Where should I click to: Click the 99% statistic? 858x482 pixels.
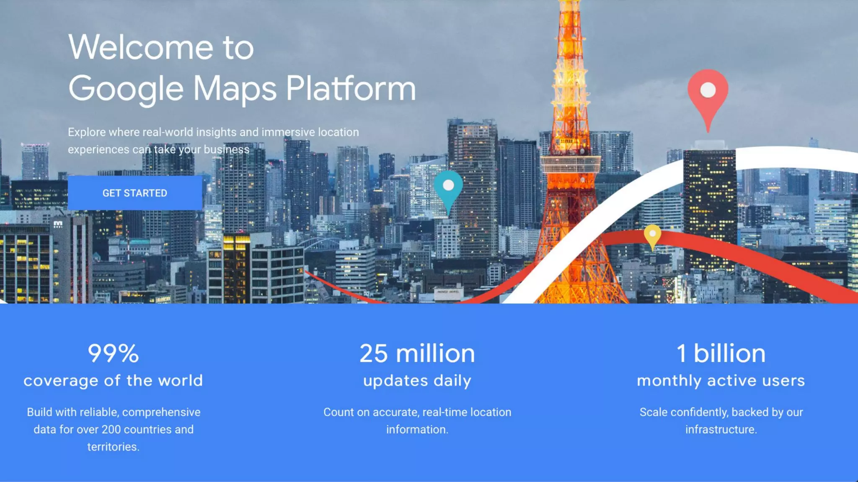point(113,353)
